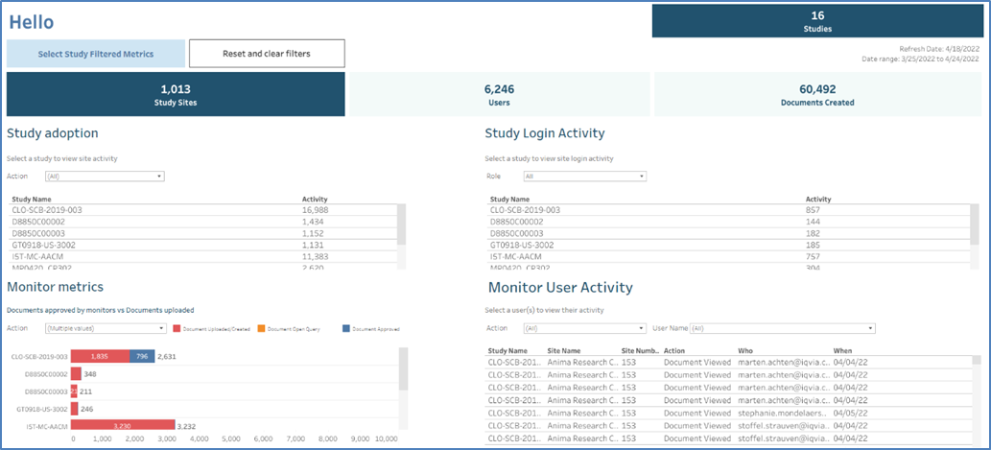
Task: Click the blue Document Approved legend swatch
Action: [x=346, y=329]
